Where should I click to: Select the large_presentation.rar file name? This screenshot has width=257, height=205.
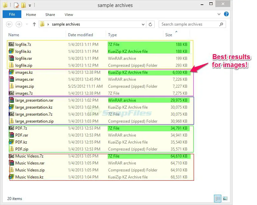click(34, 100)
